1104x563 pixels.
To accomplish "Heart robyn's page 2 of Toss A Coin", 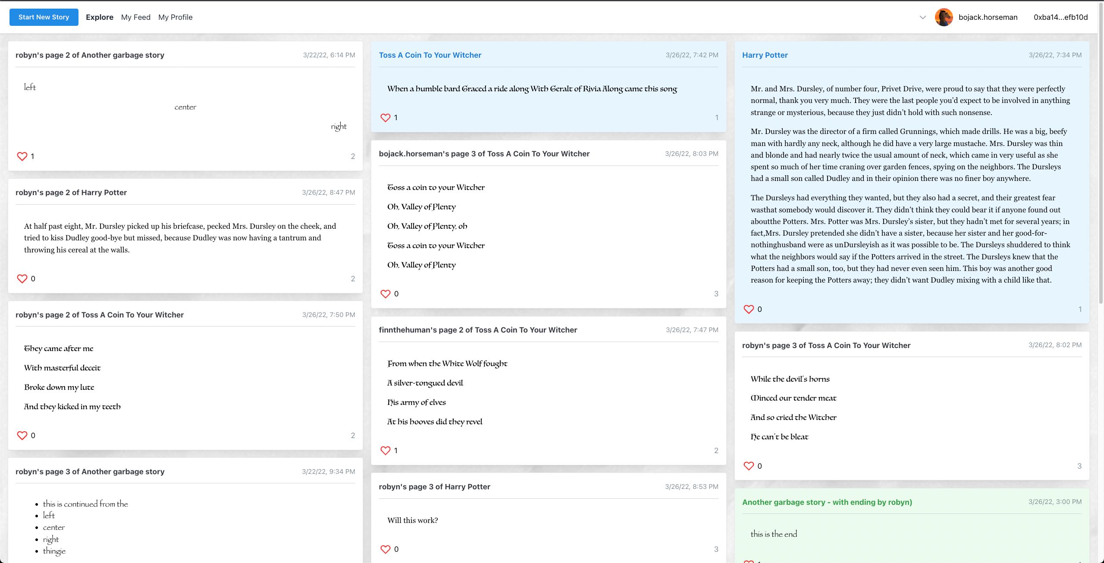I will 22,435.
